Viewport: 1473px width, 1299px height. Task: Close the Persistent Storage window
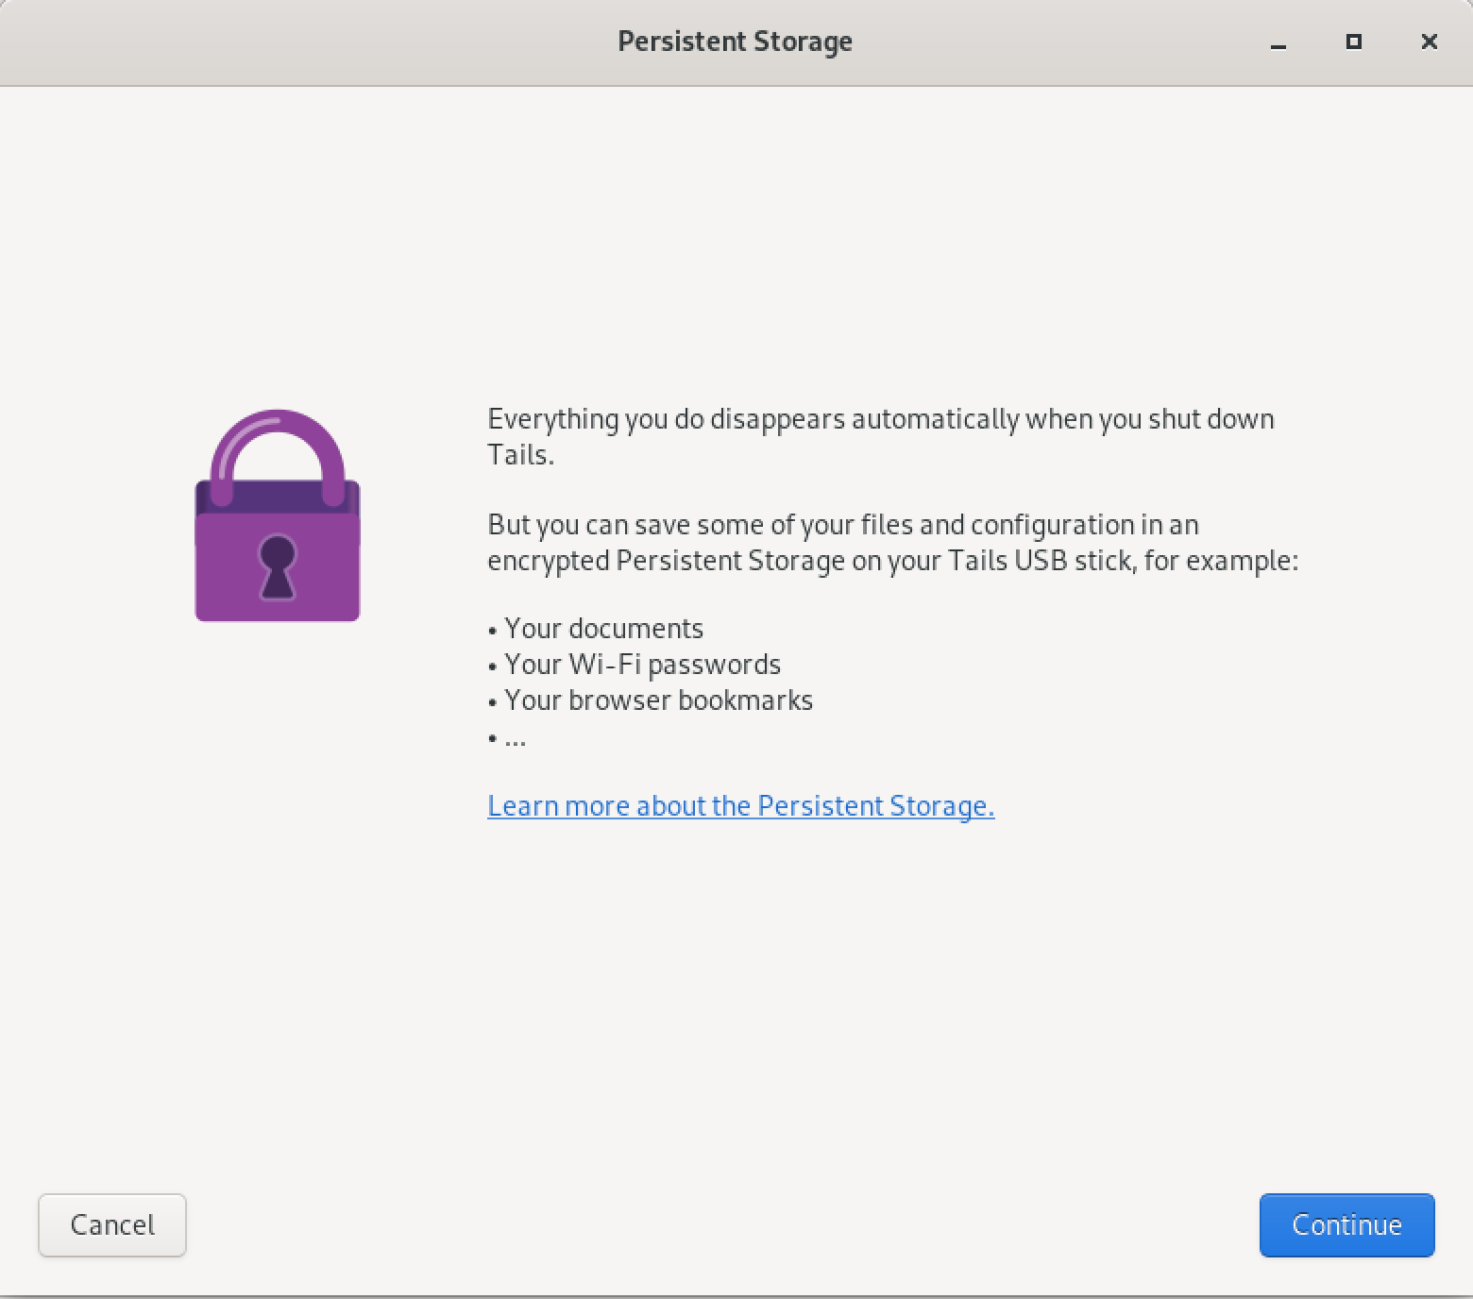click(1430, 42)
